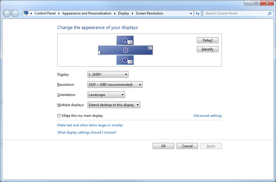The width and height of the screenshot is (276, 182).
Task: Confirm with the OK button
Action: click(x=163, y=146)
